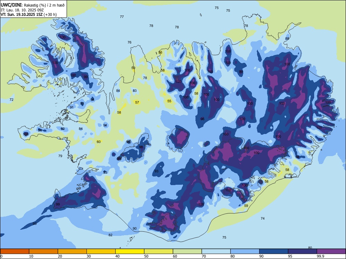Click the 99.9 tick label in the legend

click(x=320, y=256)
